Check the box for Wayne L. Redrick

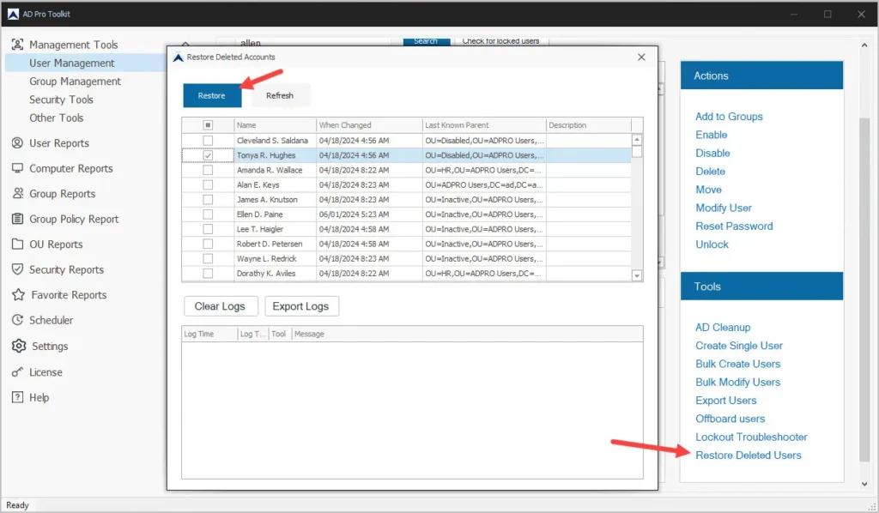(208, 259)
